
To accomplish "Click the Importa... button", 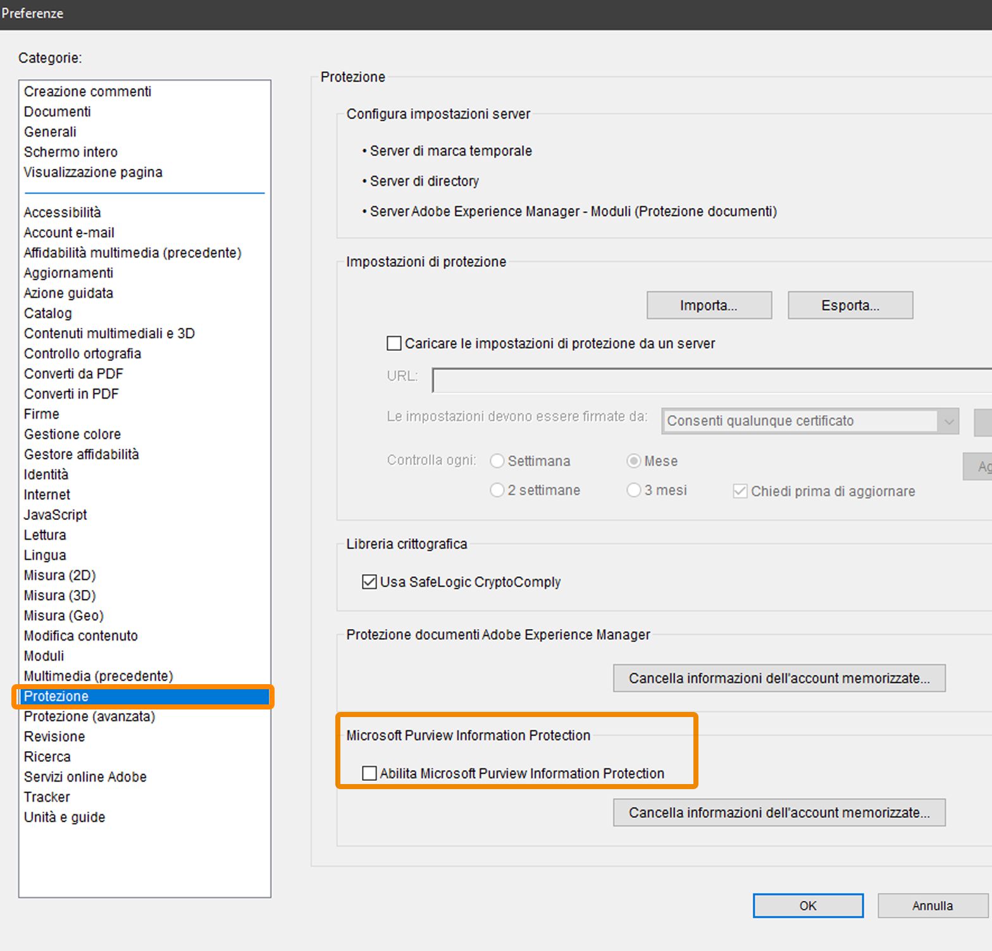I will click(709, 305).
